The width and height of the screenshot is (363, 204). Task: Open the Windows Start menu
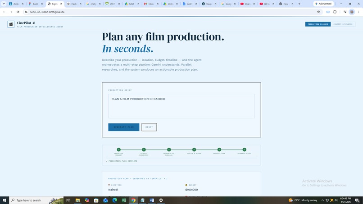[x=5, y=200]
